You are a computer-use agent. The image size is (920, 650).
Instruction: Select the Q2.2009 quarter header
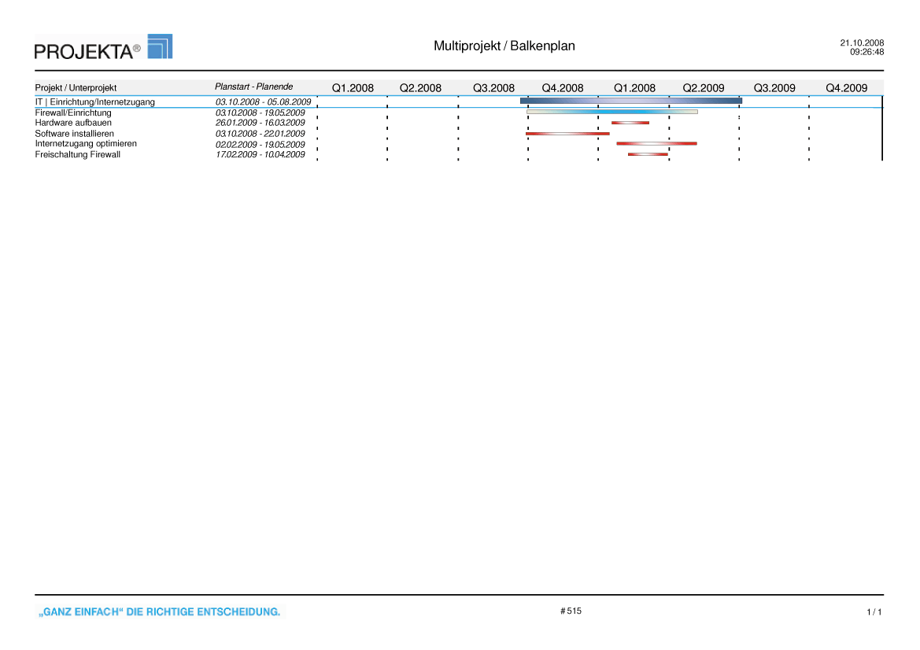click(704, 88)
